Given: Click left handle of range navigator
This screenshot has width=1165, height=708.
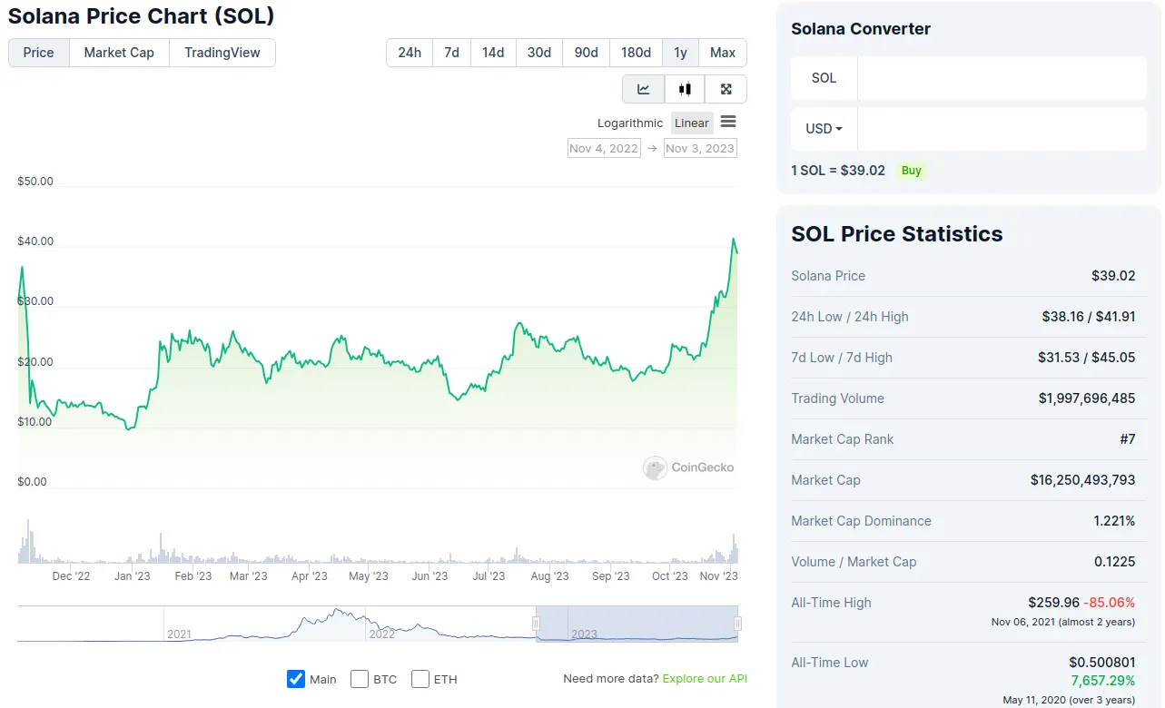Looking at the screenshot, I should pos(536,624).
